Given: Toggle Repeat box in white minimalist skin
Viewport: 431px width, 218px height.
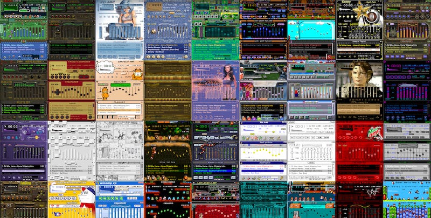Looking at the screenshot, I should point(326,138).
